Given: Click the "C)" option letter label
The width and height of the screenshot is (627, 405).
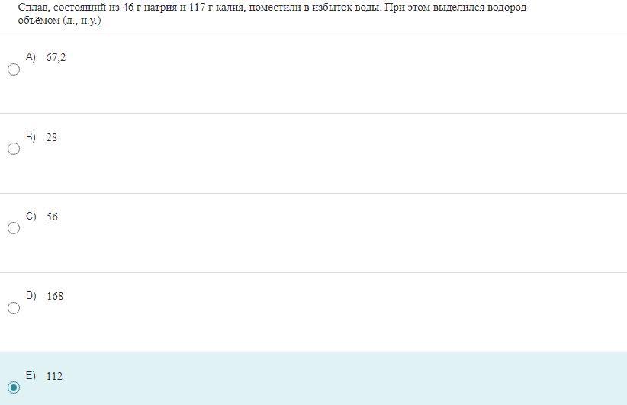Looking at the screenshot, I should coord(31,217).
